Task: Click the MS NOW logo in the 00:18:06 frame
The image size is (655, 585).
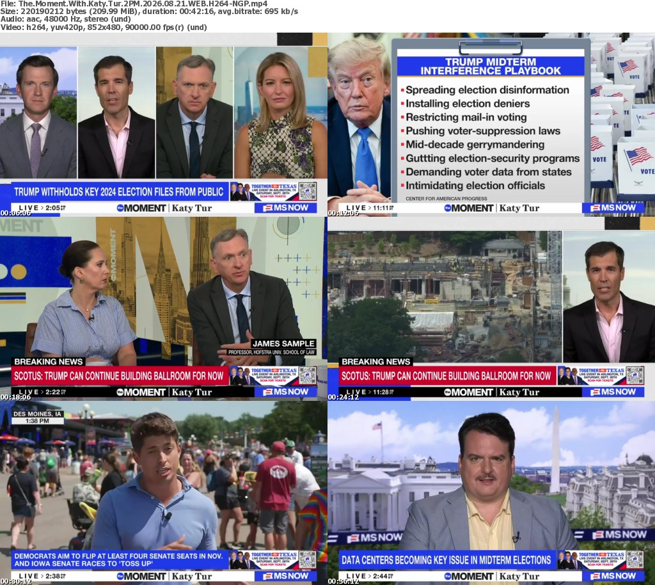Action: pos(286,392)
